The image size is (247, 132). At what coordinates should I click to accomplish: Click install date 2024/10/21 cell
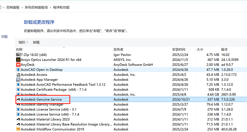pos(181,99)
